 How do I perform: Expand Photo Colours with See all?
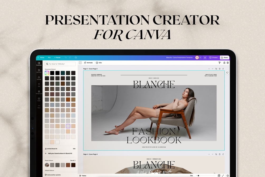point(73,160)
